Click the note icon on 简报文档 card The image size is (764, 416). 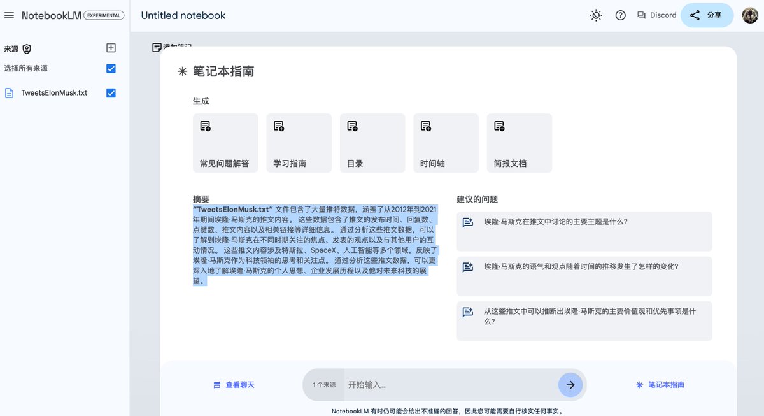[x=500, y=126]
